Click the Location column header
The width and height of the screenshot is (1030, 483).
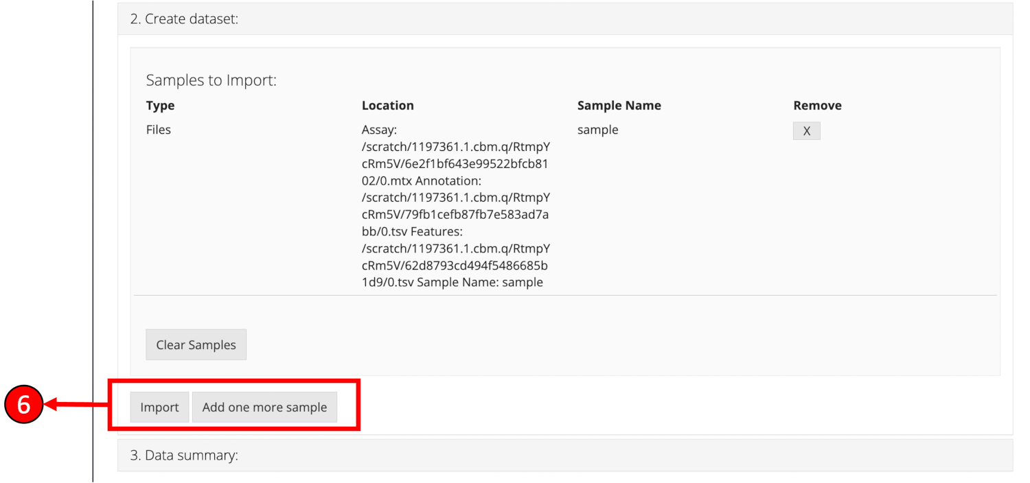pos(387,106)
